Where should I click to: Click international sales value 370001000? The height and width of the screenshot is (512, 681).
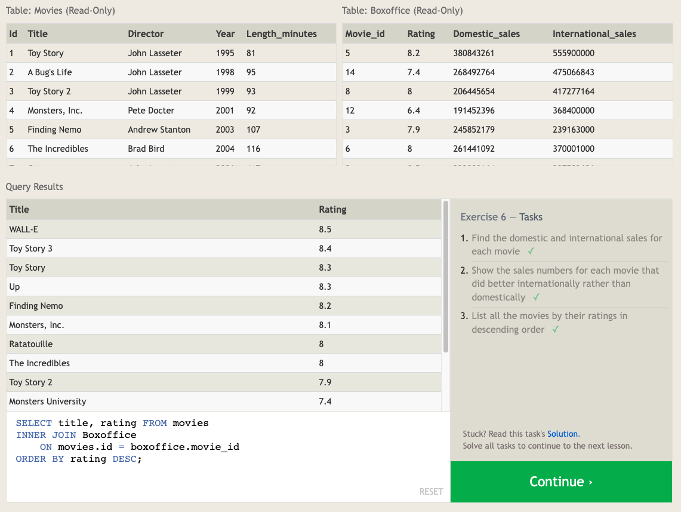pos(574,149)
